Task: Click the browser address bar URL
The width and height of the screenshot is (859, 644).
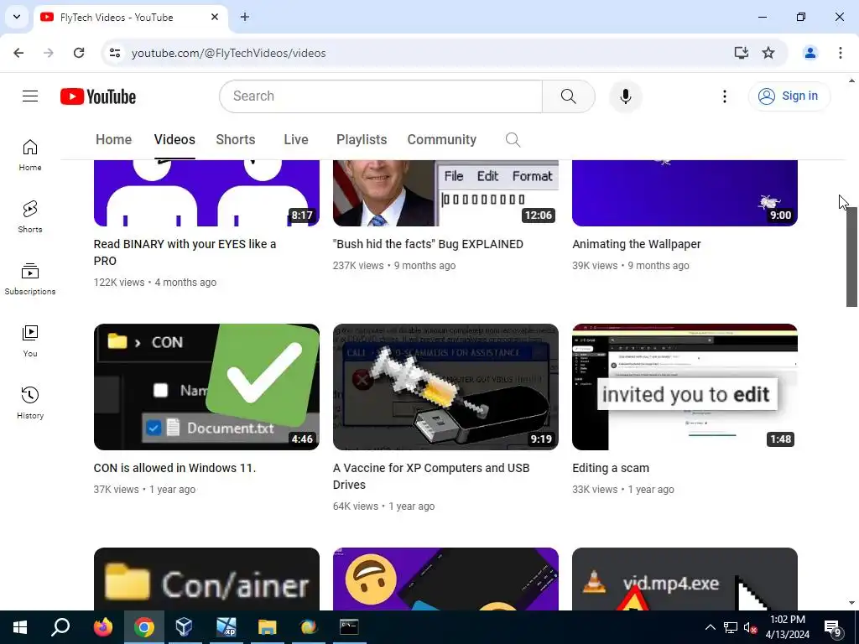Action: (x=228, y=53)
